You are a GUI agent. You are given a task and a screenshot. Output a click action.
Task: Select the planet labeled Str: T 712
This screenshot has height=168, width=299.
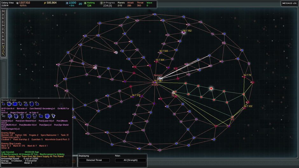[244, 77]
